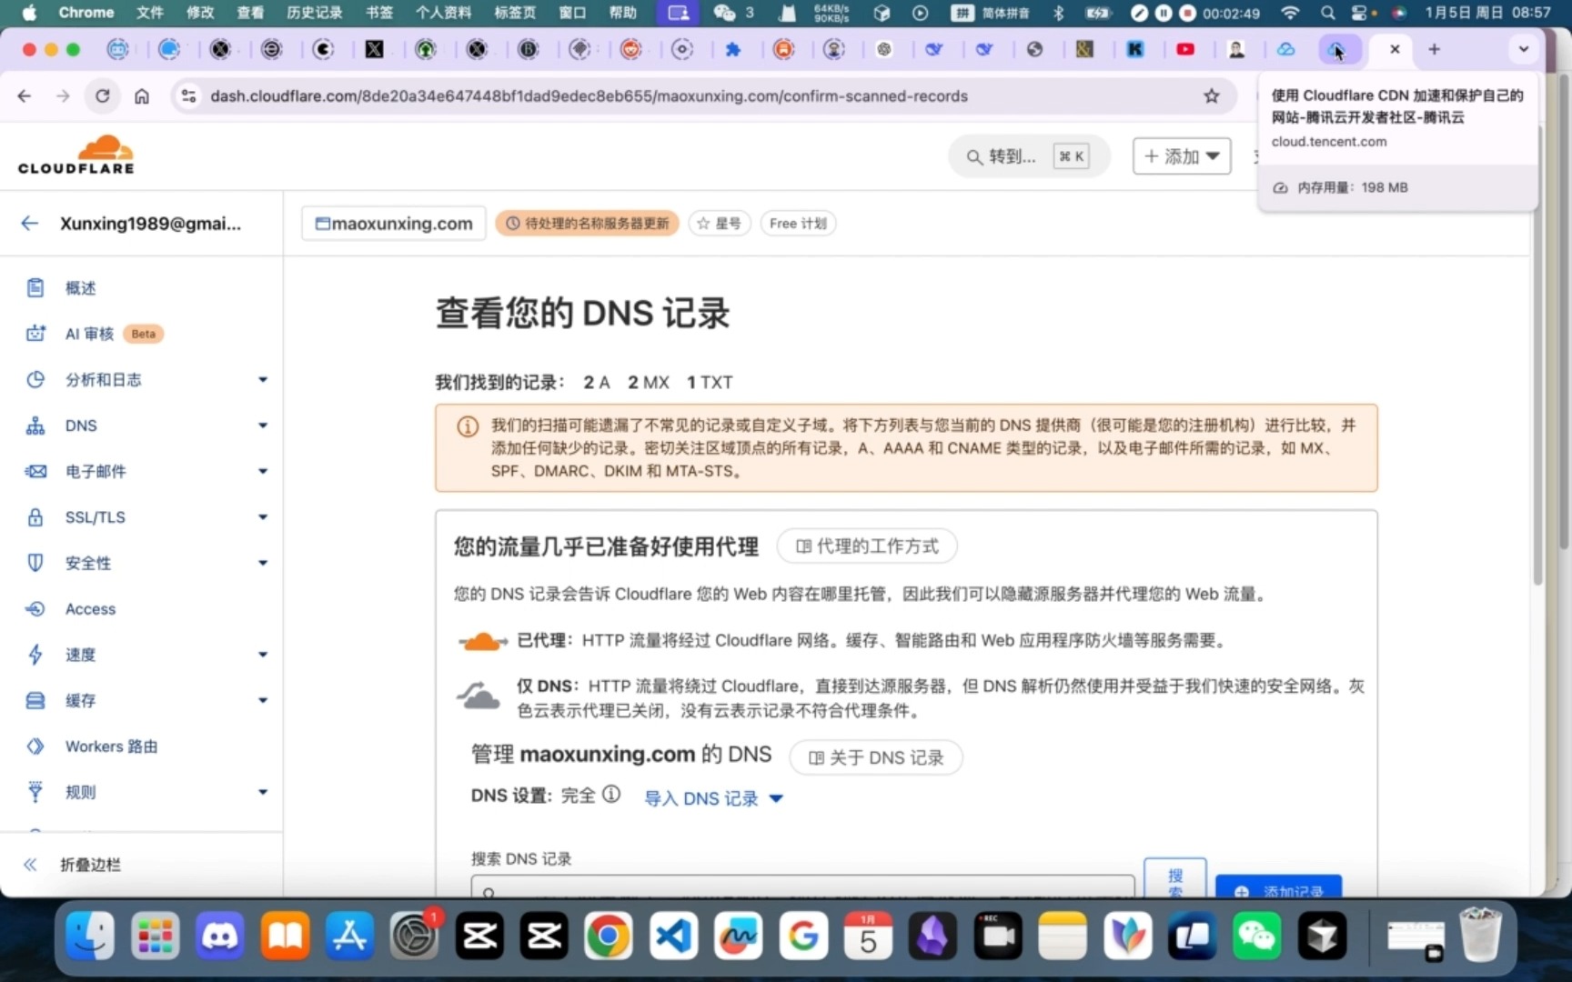Expand the 导入 DNS 记录 dropdown
1572x982 pixels.
click(x=712, y=797)
